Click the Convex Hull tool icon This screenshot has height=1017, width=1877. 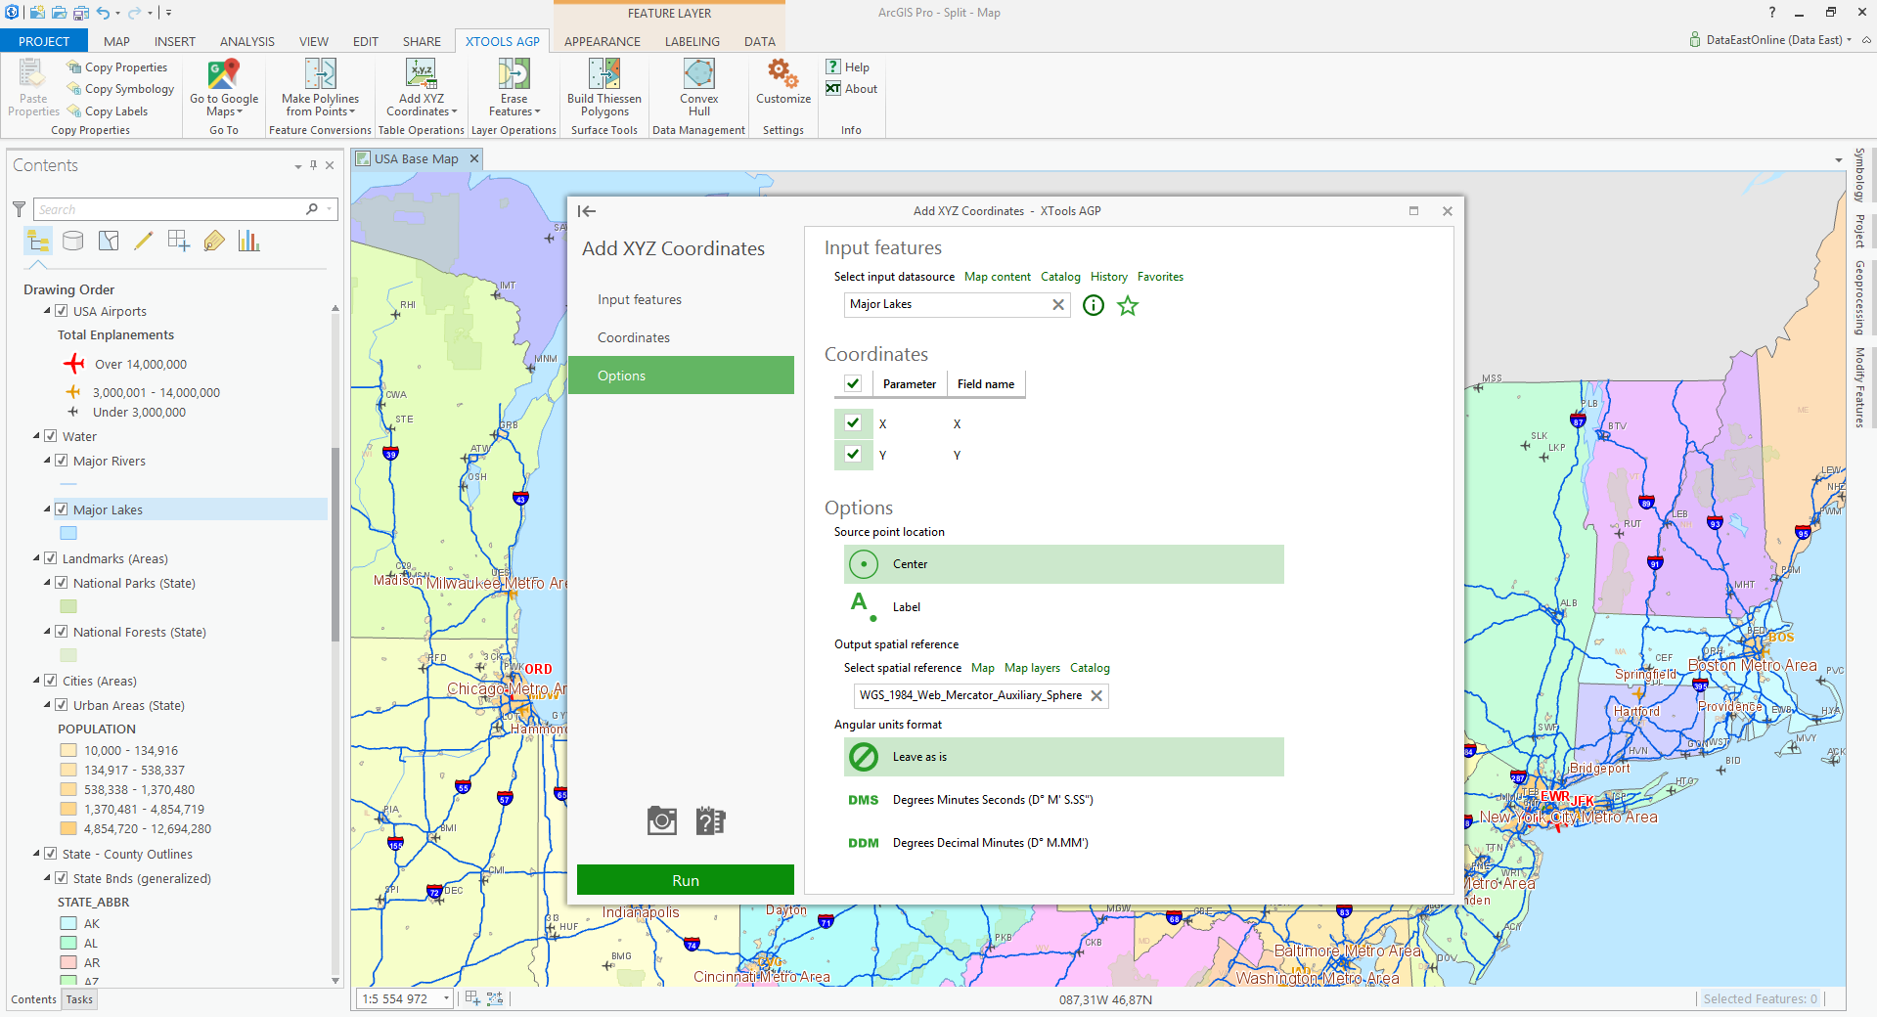click(x=698, y=75)
